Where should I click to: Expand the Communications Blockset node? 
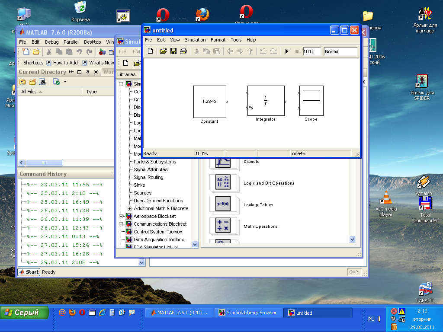click(121, 224)
